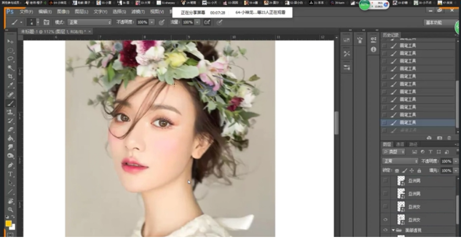Open the Brush panel from options bar
Screen dimensions: 461x249
(47, 22)
